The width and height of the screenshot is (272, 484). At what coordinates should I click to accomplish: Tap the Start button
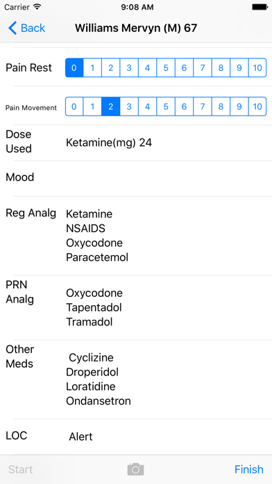pyautogui.click(x=20, y=469)
